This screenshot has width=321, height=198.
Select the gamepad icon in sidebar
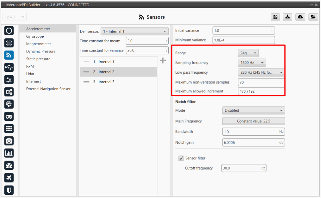pos(9,116)
